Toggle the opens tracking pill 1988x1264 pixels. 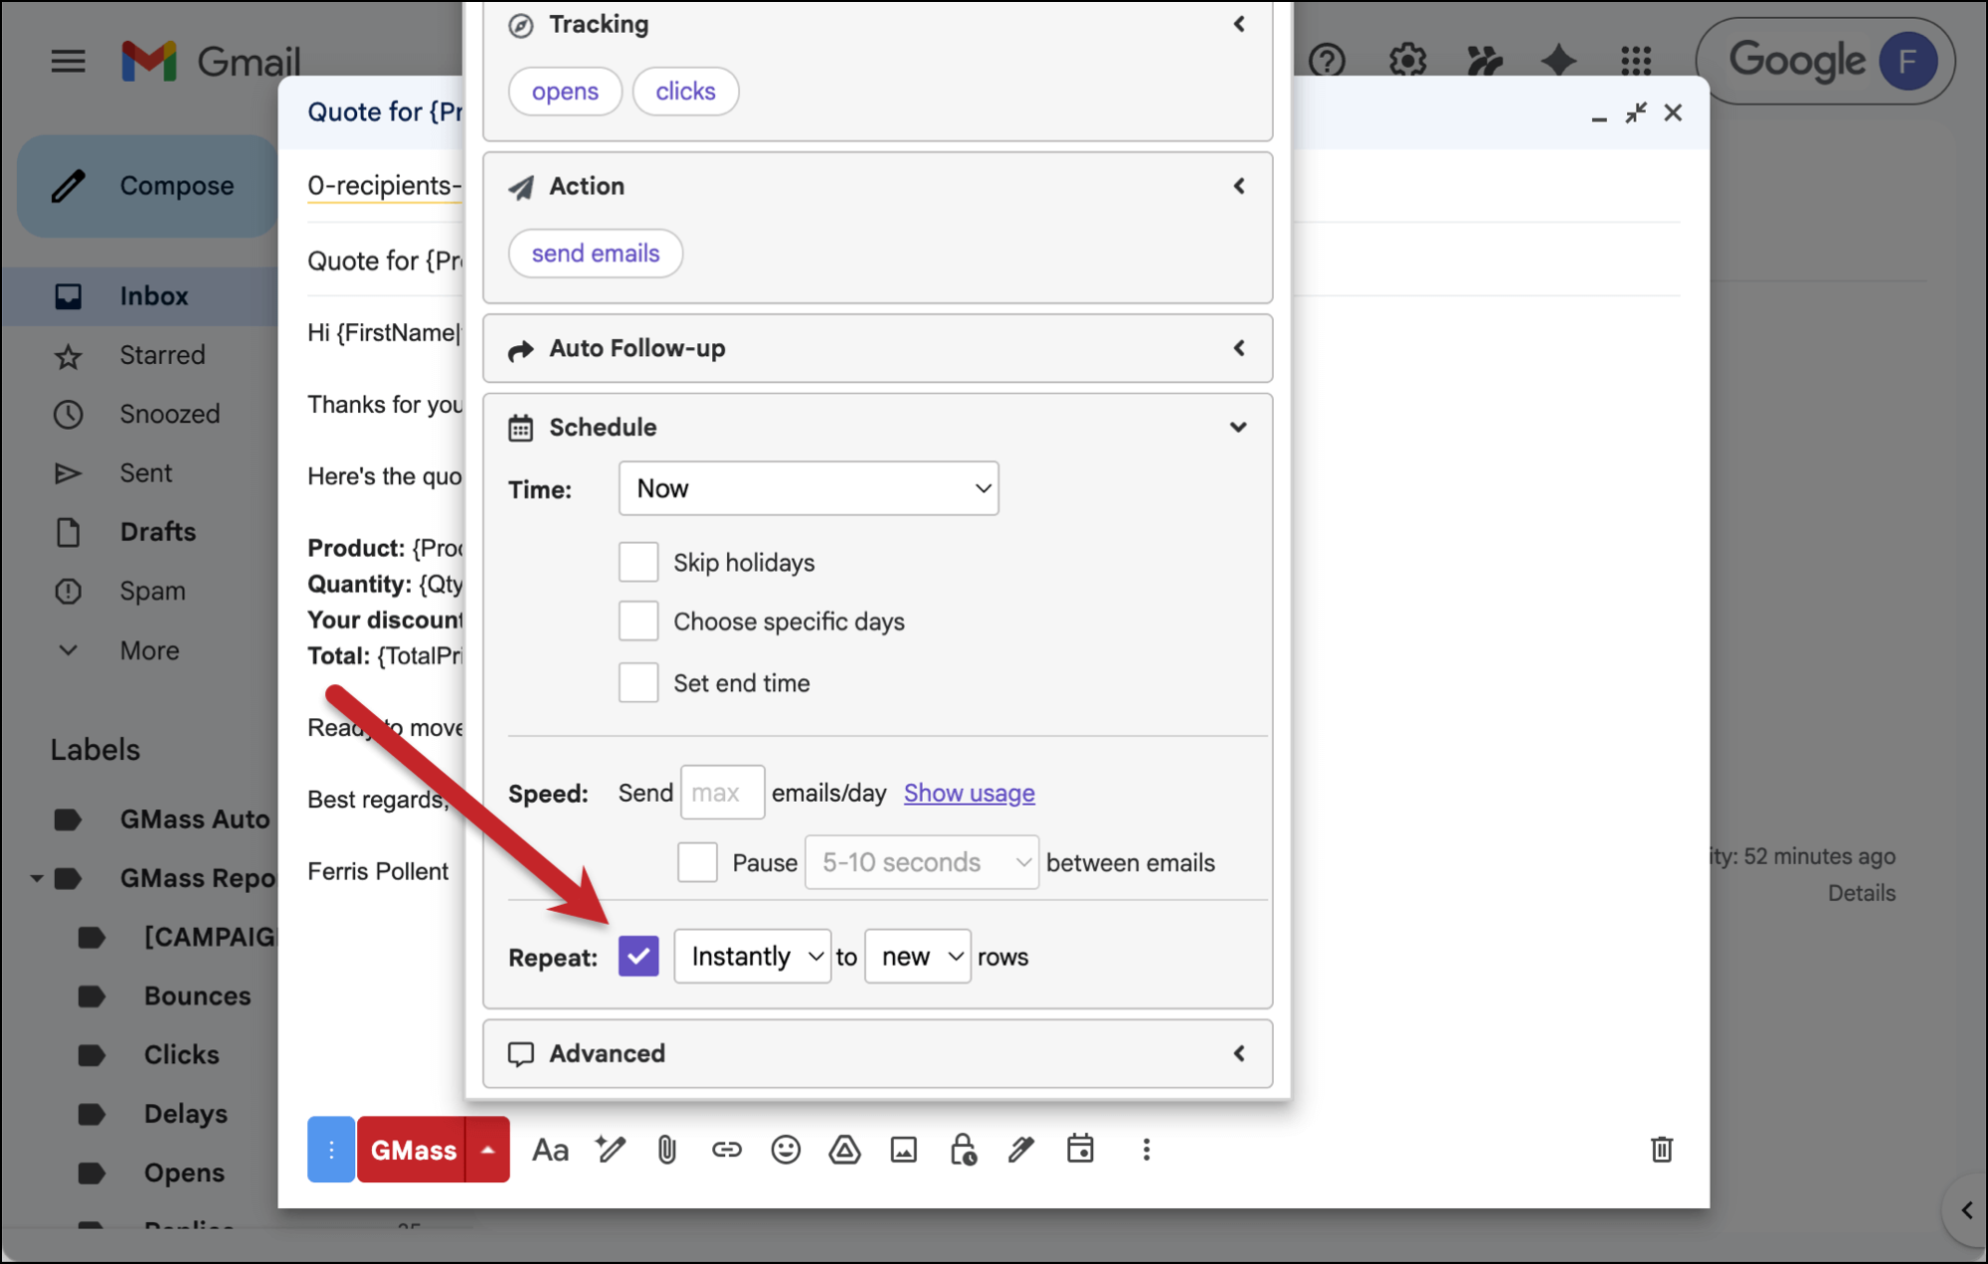[x=565, y=91]
